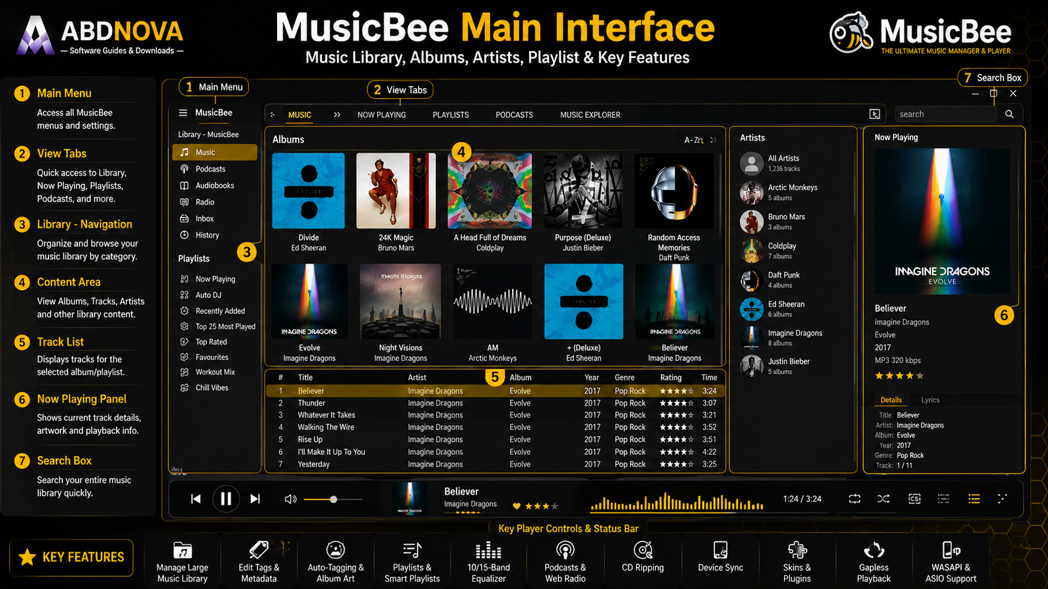Open the 24K Magic album cover
1048x589 pixels.
(x=396, y=191)
